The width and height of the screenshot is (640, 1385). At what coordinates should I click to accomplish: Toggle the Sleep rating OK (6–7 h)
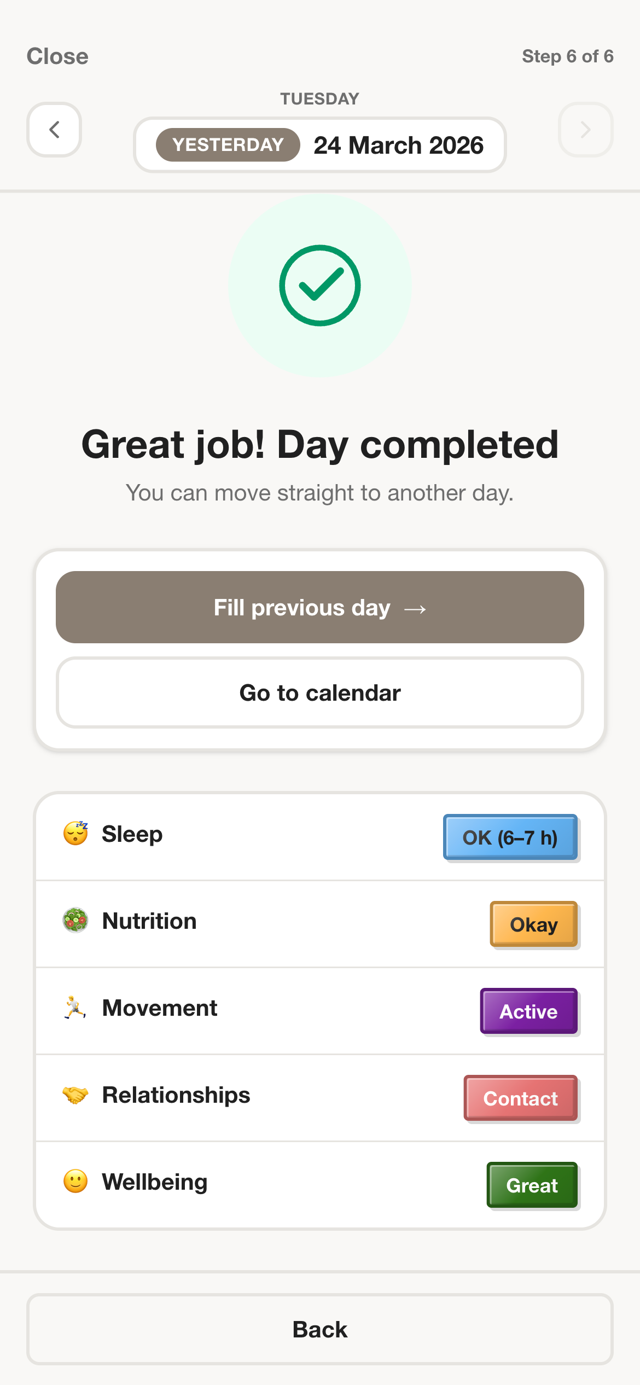tap(510, 837)
